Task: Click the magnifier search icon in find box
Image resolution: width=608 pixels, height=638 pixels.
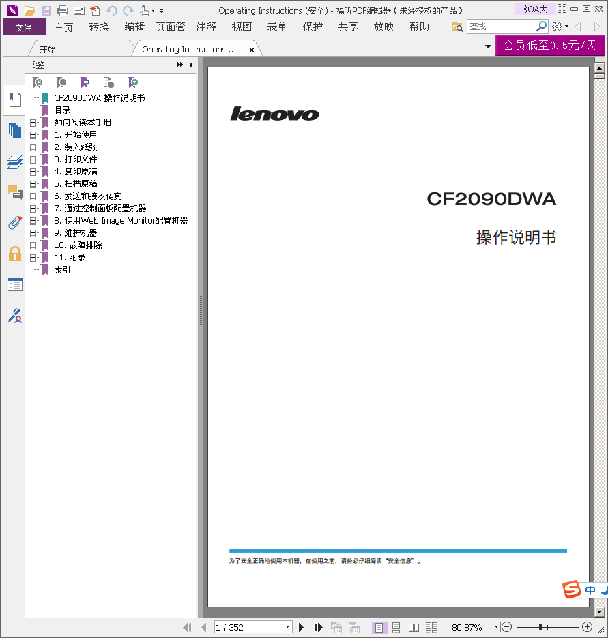Action: click(x=541, y=27)
